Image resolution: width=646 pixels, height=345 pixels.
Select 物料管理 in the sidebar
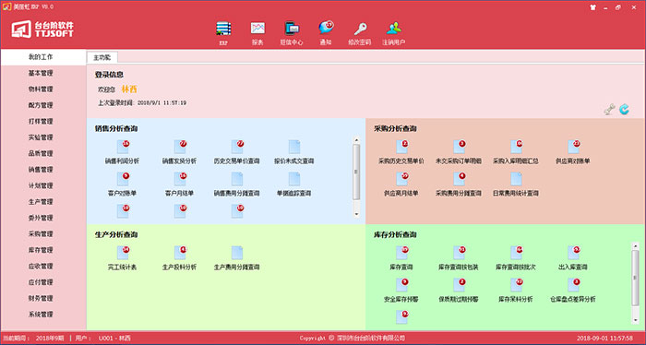[43, 89]
